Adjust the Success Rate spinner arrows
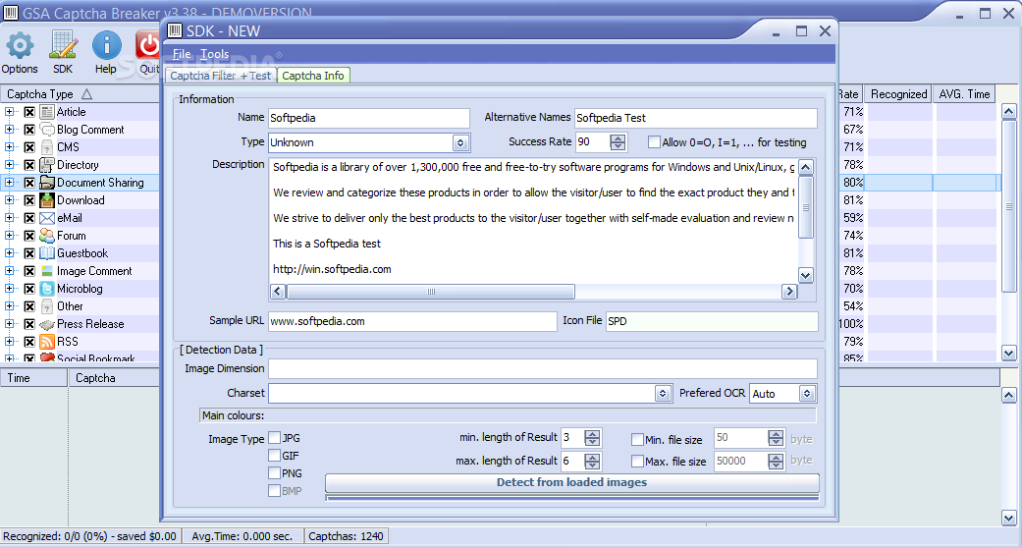Screen dimensions: 1022x548 pyautogui.click(x=618, y=142)
